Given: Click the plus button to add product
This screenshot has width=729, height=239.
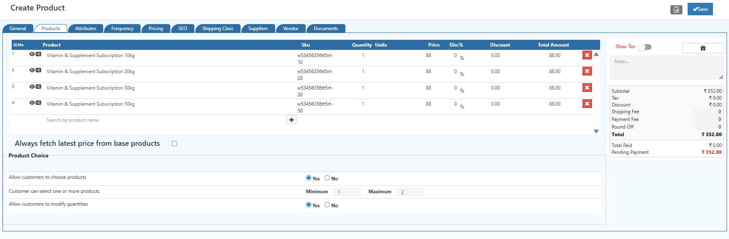Looking at the screenshot, I should (x=292, y=120).
